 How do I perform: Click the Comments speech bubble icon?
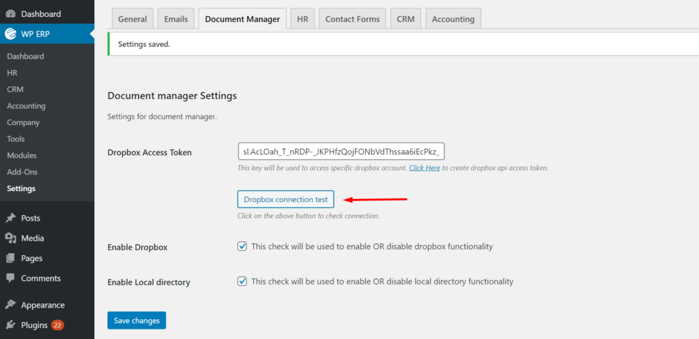click(x=11, y=278)
